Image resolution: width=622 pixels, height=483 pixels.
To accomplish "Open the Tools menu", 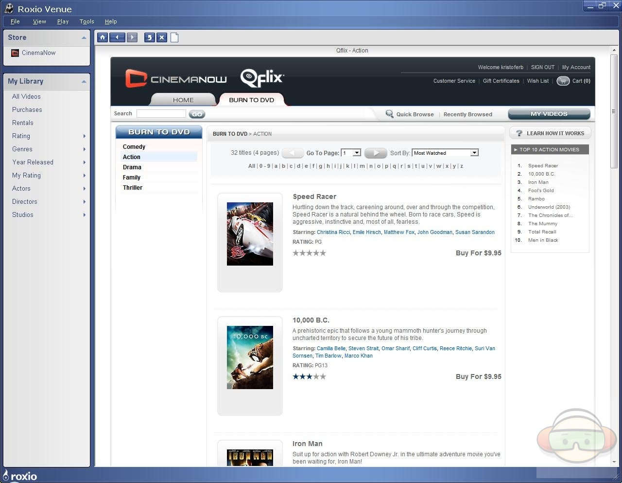I will tap(86, 21).
